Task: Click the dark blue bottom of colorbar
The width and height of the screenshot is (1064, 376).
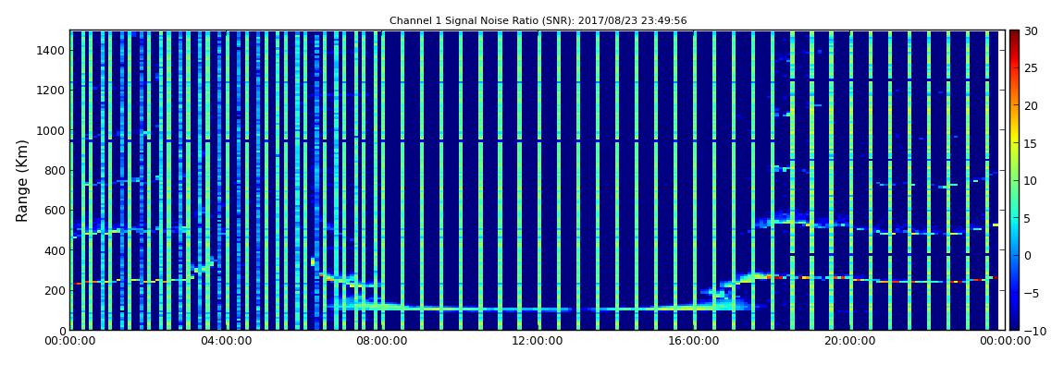Action: pyautogui.click(x=1014, y=324)
